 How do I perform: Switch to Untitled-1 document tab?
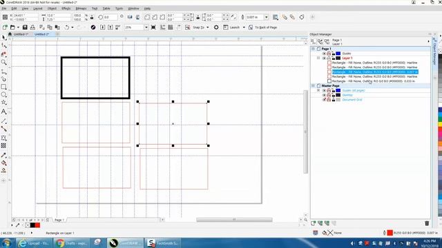[x=21, y=34]
